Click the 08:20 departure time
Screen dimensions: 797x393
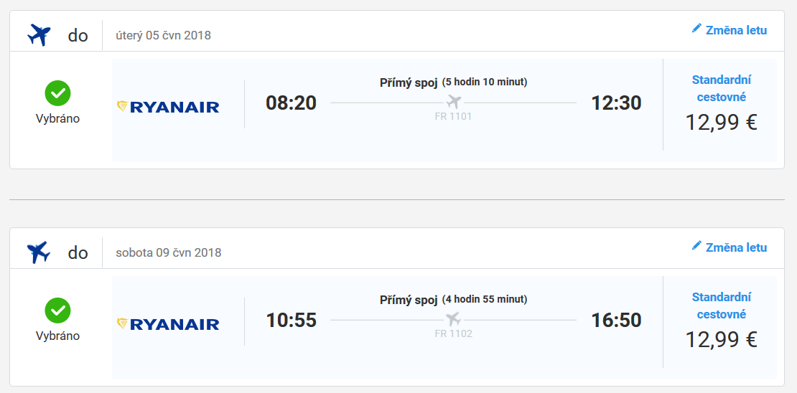(x=292, y=103)
